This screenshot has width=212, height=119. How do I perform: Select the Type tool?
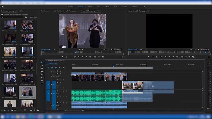[42, 83]
